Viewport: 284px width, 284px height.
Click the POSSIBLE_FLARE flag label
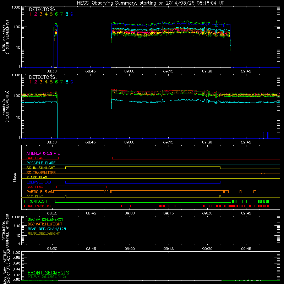41,163
